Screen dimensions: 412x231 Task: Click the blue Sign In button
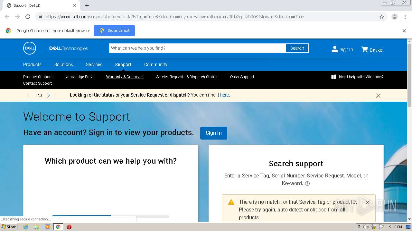[x=214, y=133]
